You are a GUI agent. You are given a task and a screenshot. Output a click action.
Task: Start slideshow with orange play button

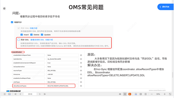pyautogui.click(x=130, y=94)
